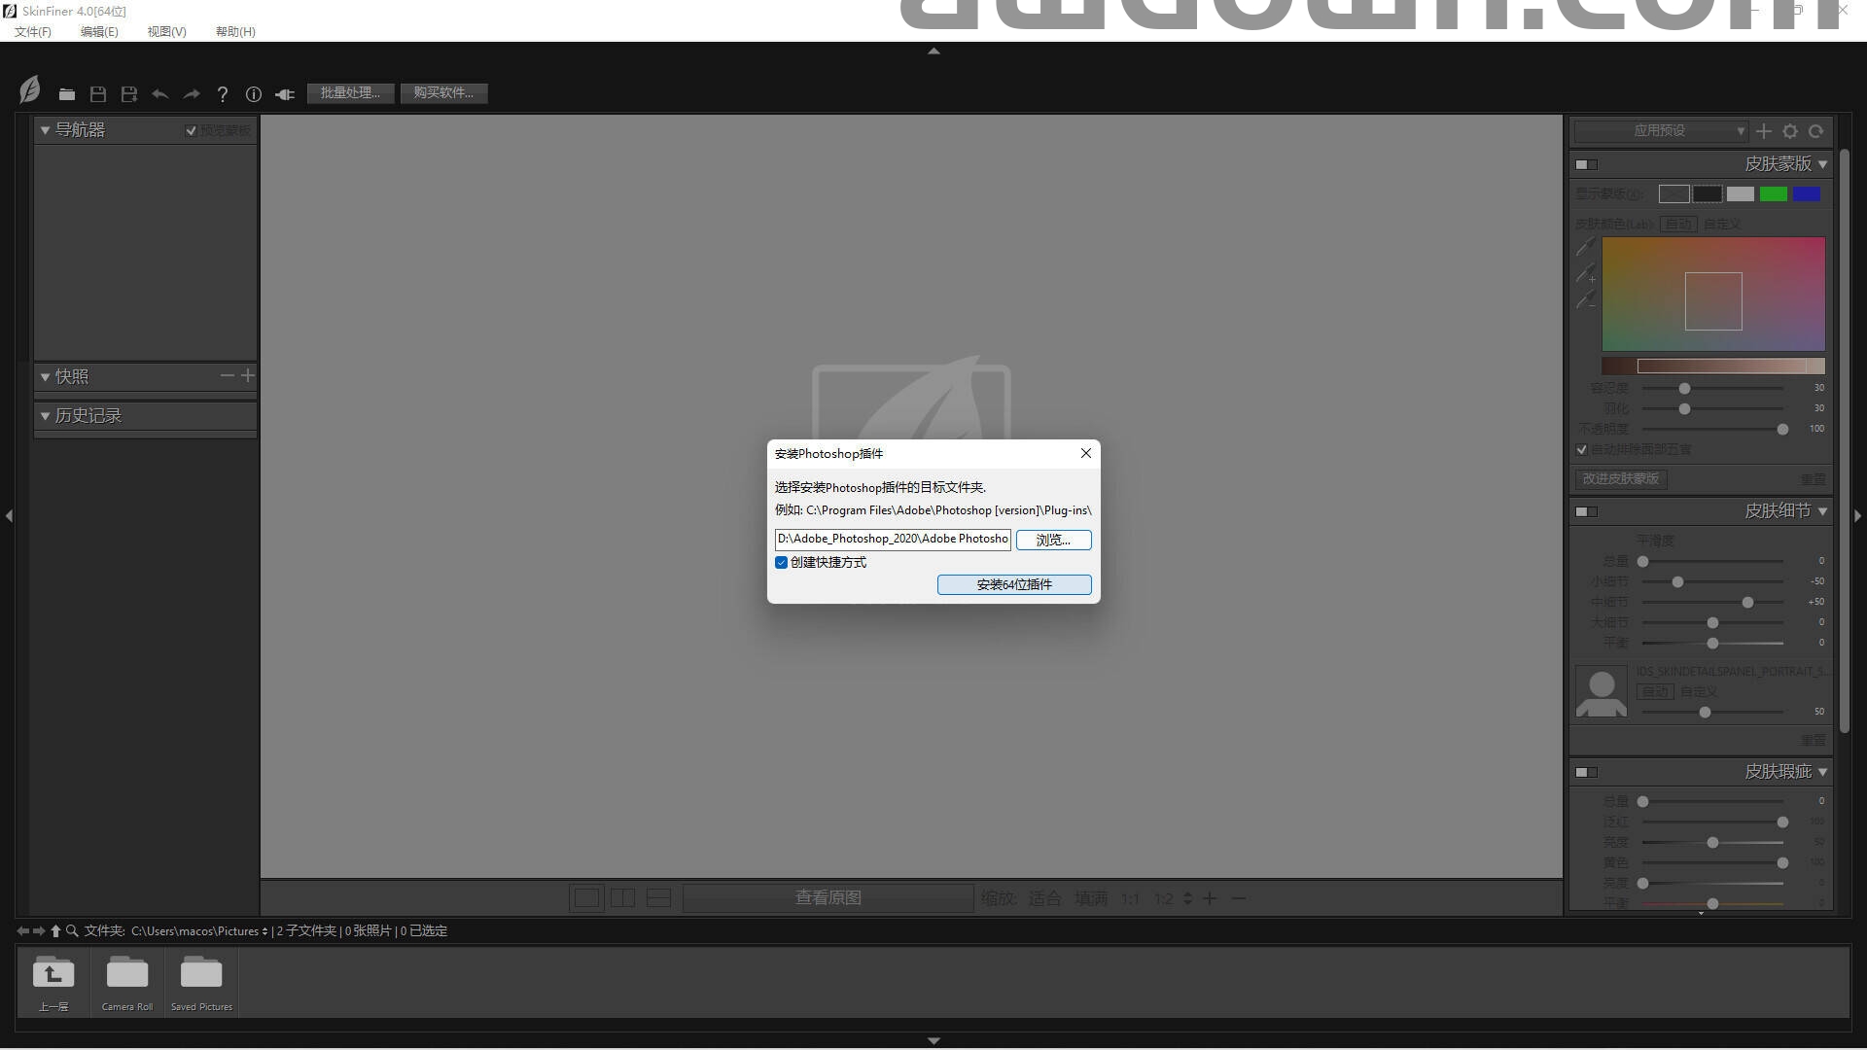Open the 应用预设 dropdown
Screen dimensions: 1867x1050
[x=1661, y=131]
